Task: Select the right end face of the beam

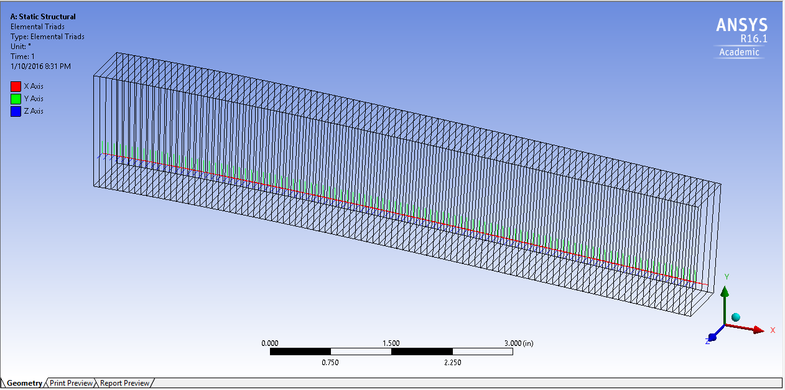Action: pos(708,248)
